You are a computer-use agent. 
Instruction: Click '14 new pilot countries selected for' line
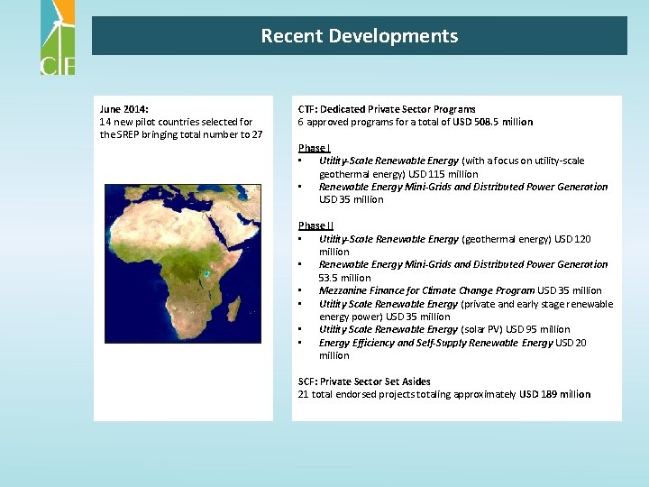click(176, 122)
